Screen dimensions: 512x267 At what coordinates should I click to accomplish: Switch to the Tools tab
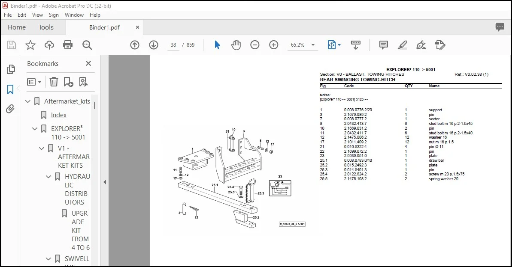[x=46, y=27]
